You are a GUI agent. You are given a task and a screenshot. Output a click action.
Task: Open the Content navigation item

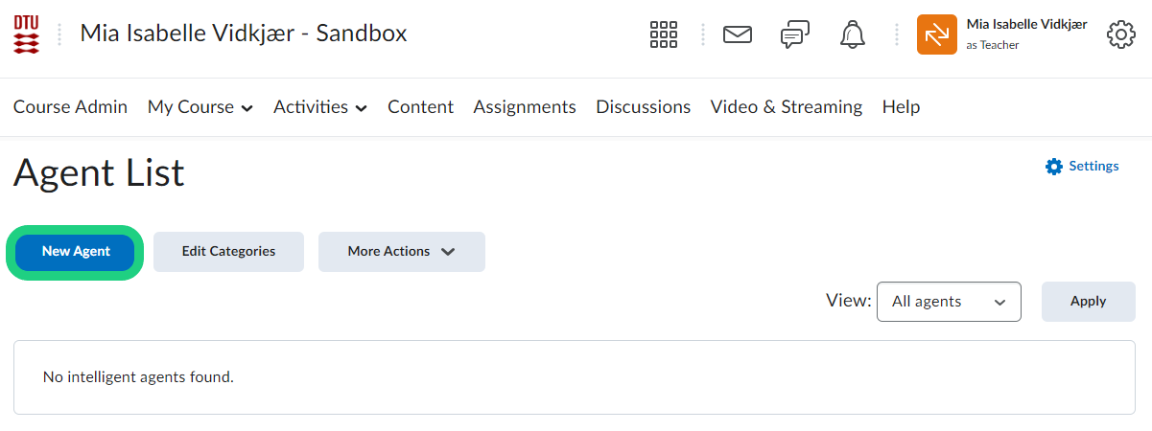[420, 107]
